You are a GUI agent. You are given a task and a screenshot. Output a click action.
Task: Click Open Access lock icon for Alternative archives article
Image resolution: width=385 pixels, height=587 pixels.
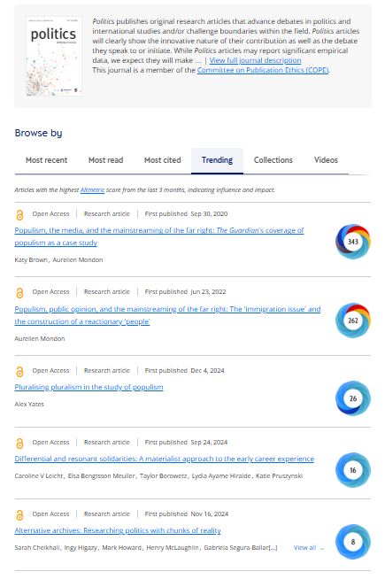[x=19, y=514]
